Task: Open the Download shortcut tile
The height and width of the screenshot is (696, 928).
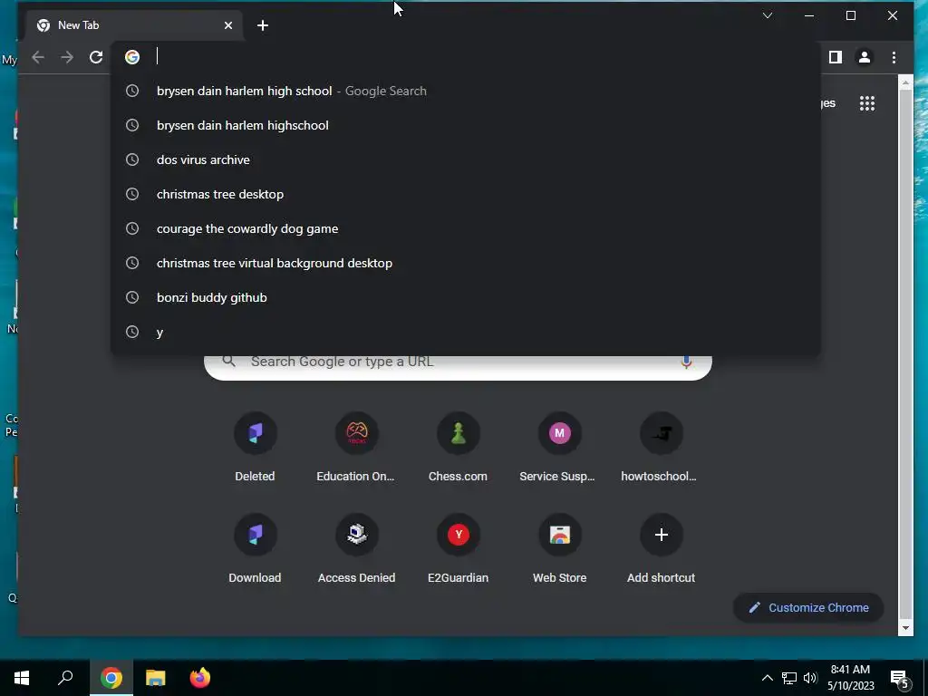Action: [x=255, y=550]
